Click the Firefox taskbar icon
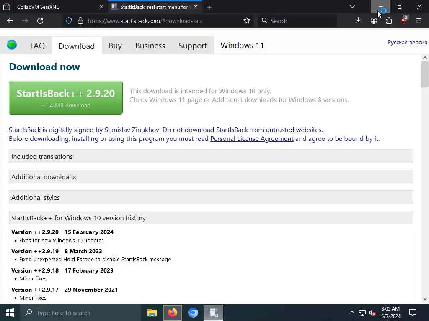The width and height of the screenshot is (429, 321). point(172,313)
